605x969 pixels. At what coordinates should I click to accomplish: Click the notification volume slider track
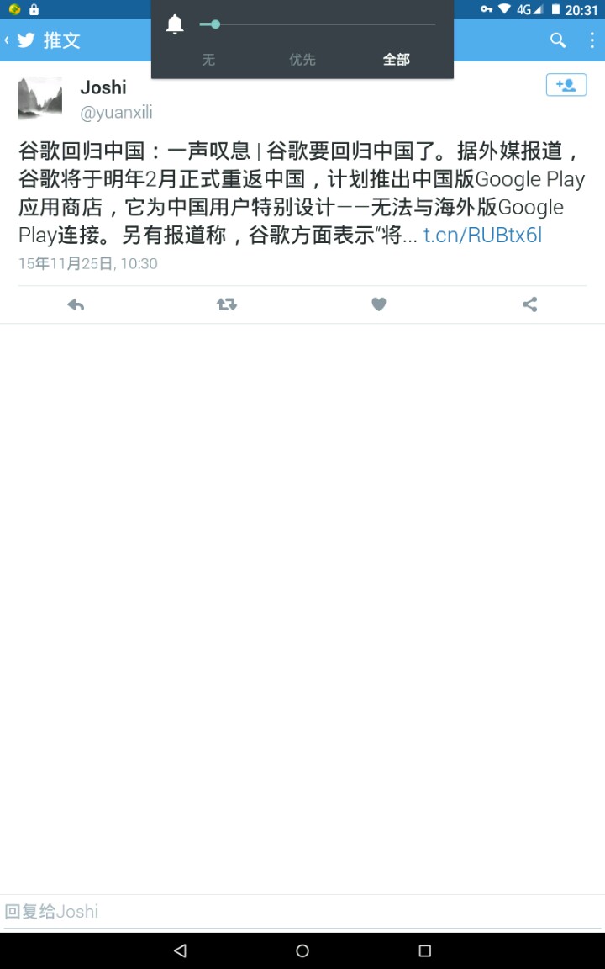point(318,24)
